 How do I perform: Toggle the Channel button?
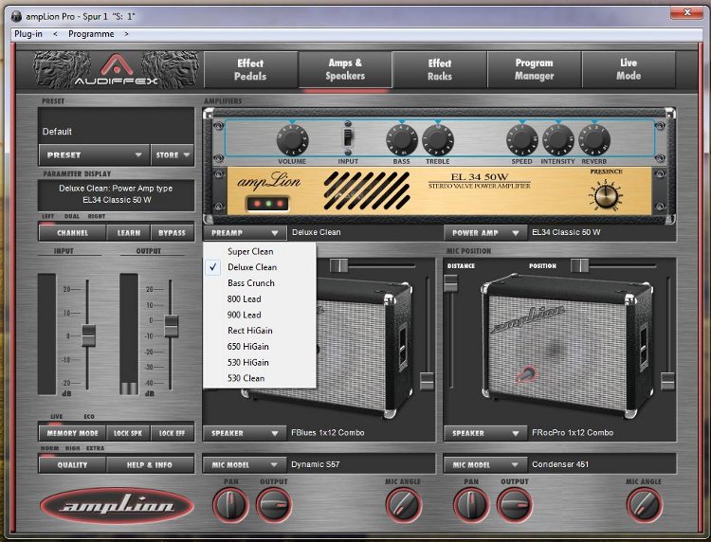(x=73, y=233)
